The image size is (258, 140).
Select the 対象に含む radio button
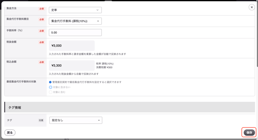50,92
